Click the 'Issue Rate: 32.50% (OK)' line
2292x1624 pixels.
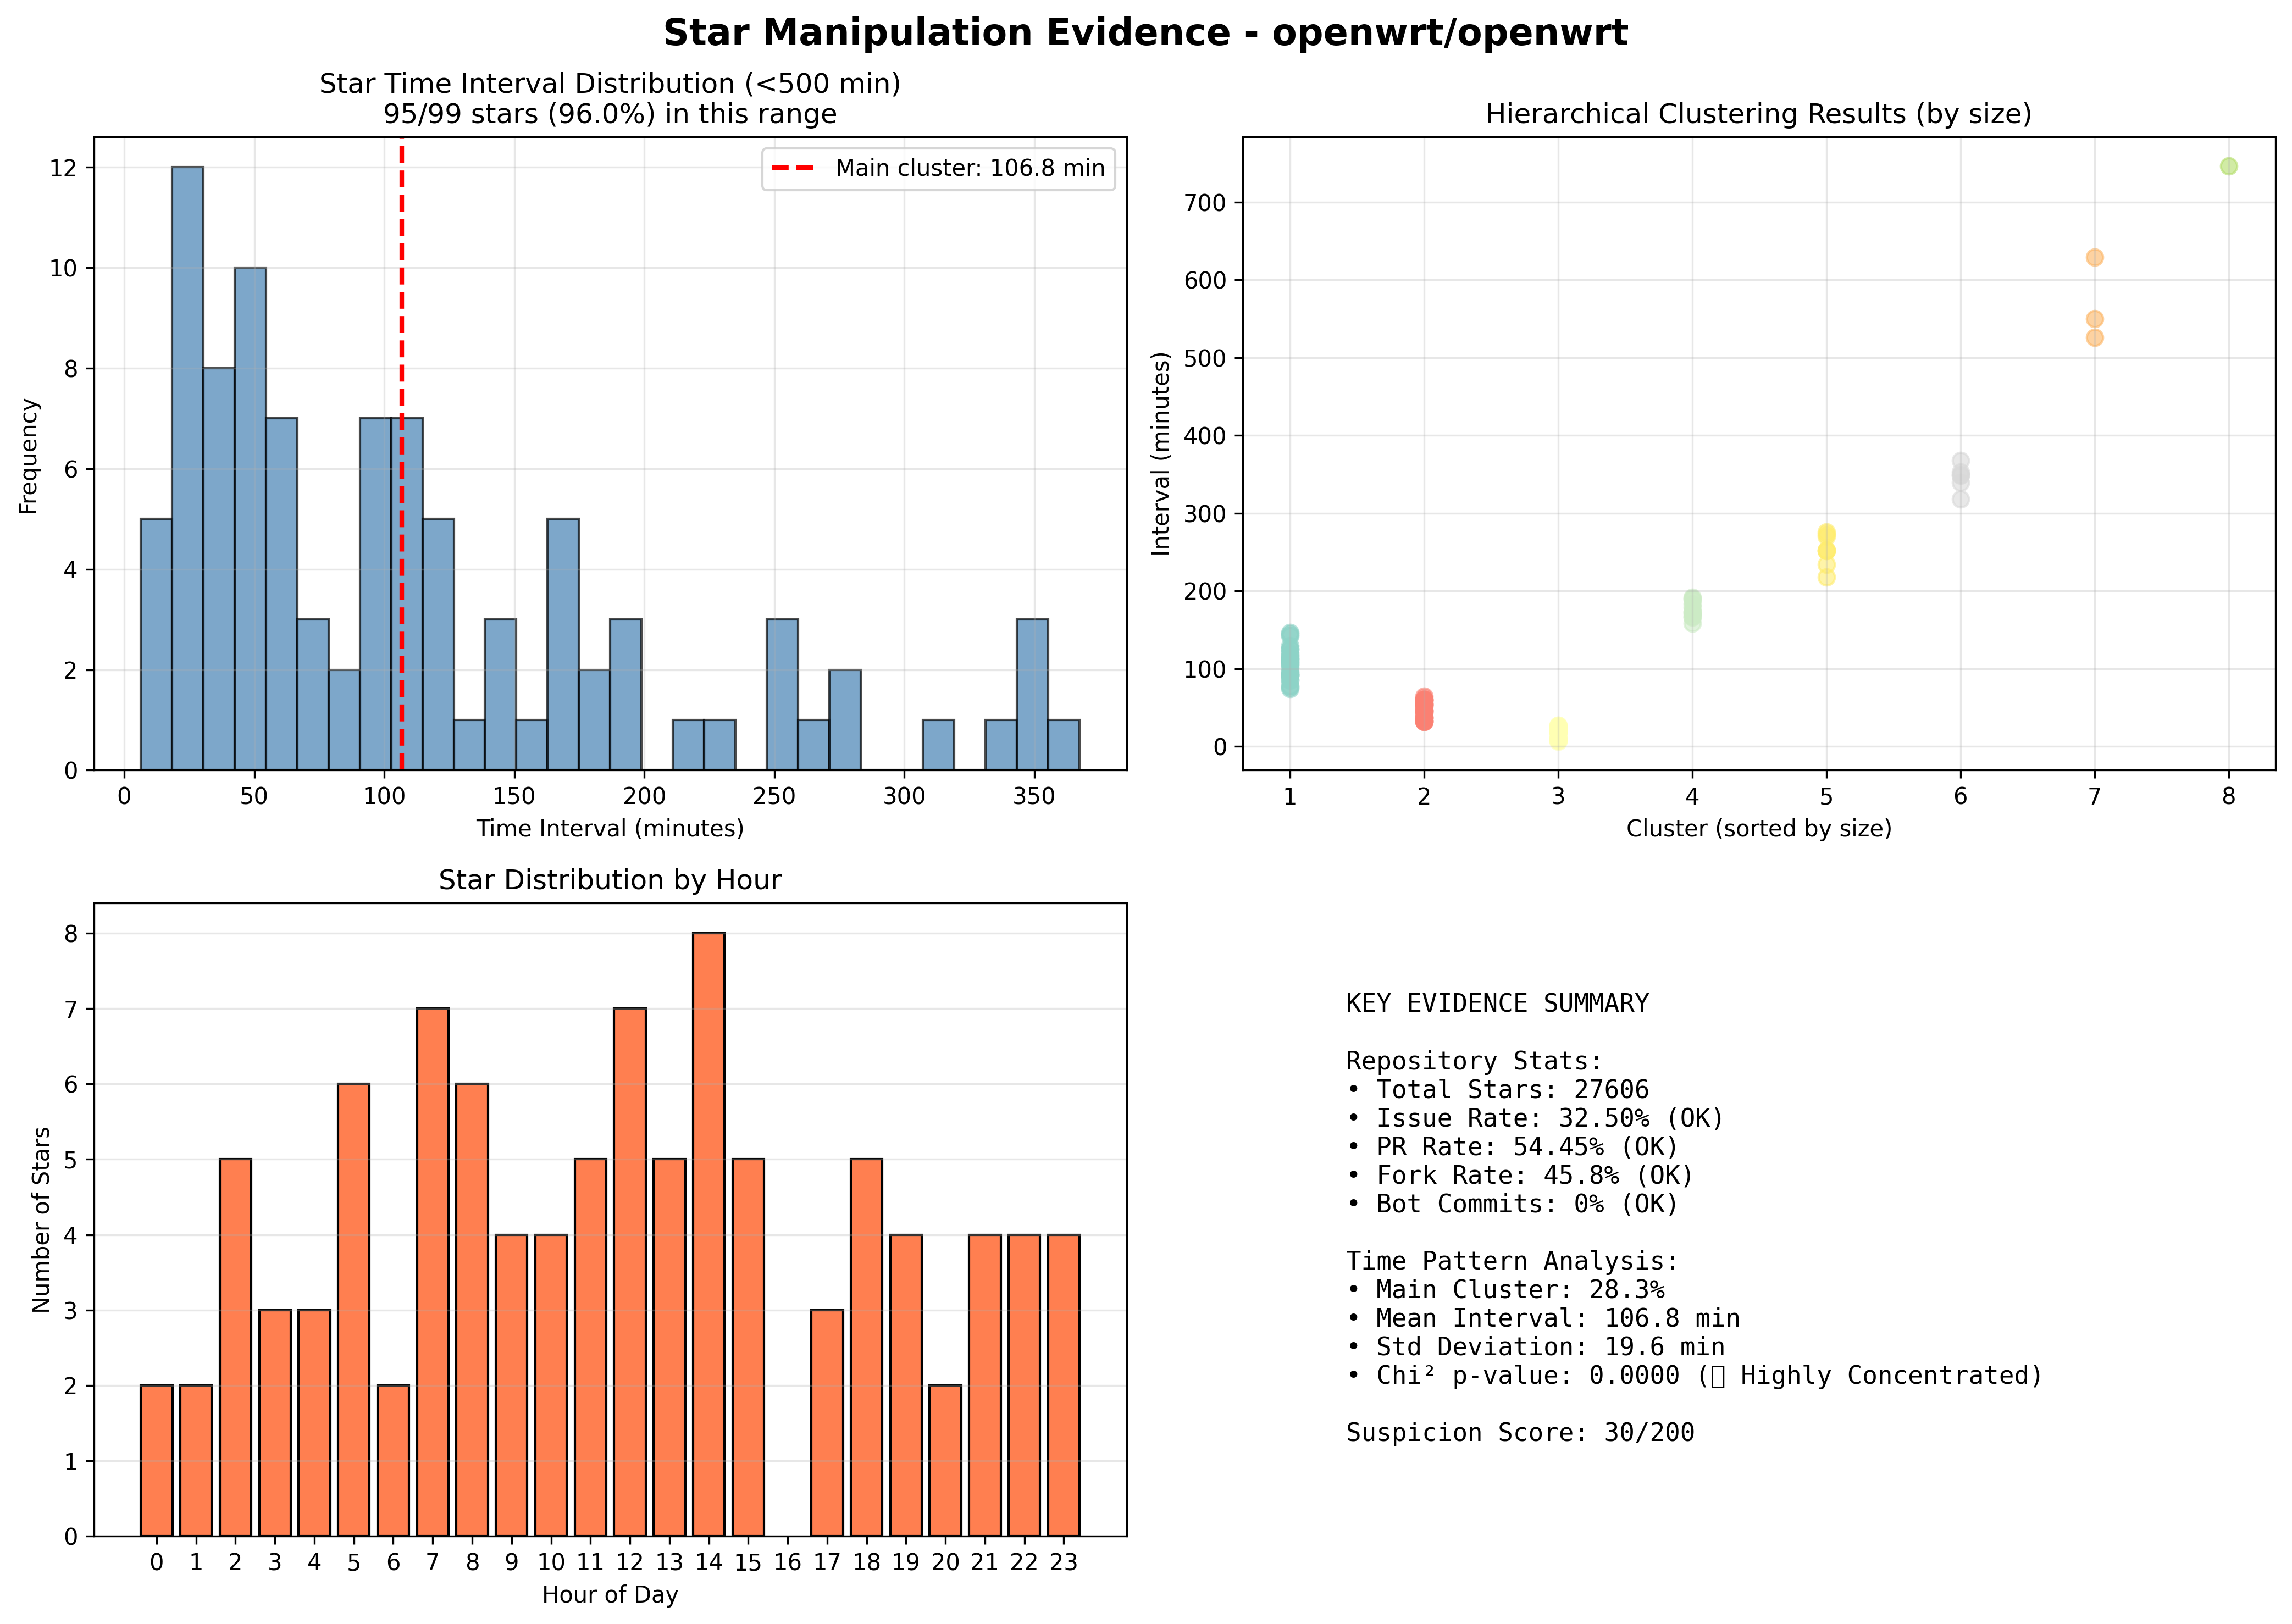1535,1118
